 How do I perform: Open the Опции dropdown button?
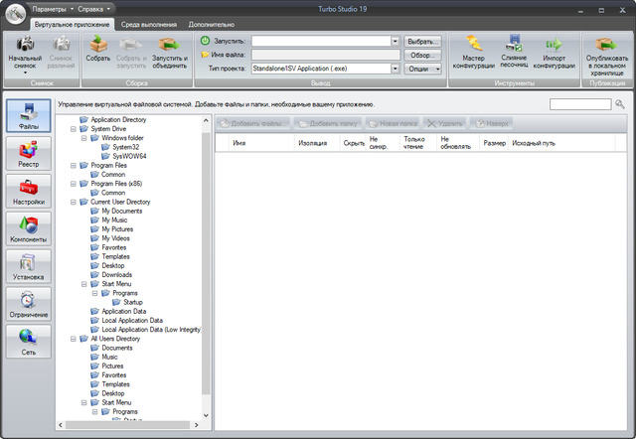423,69
